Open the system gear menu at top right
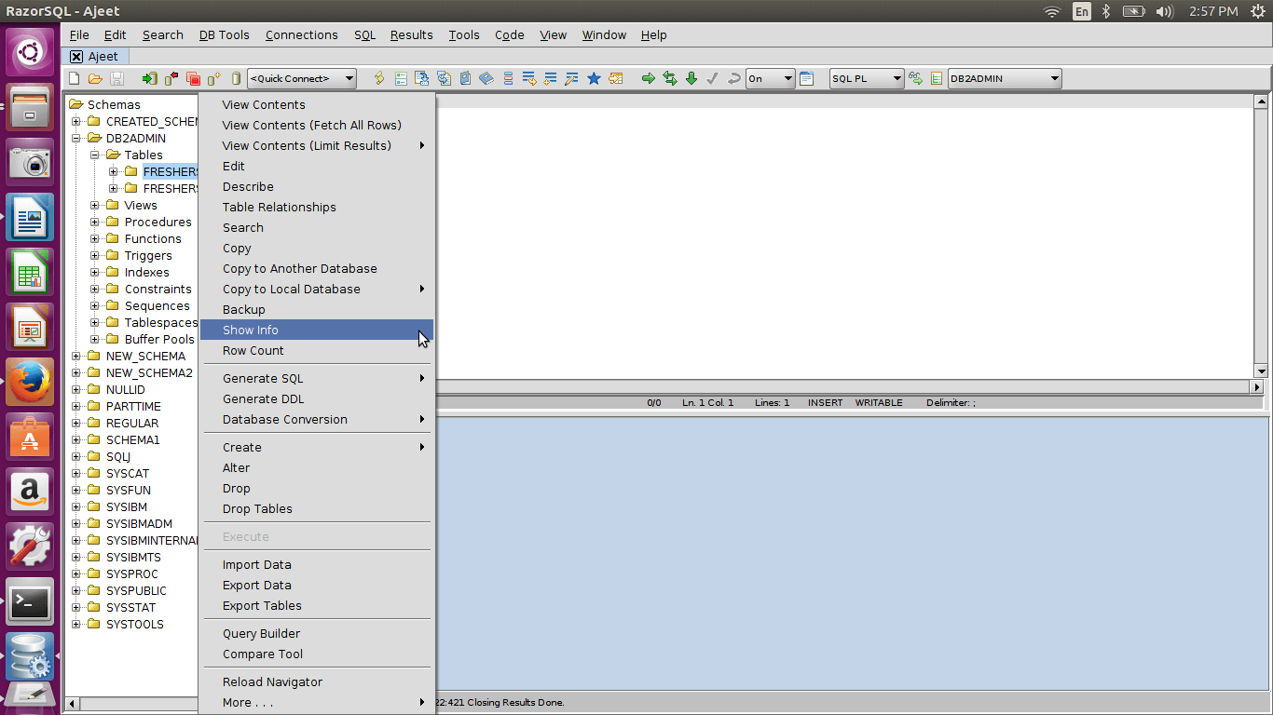 pos(1257,11)
